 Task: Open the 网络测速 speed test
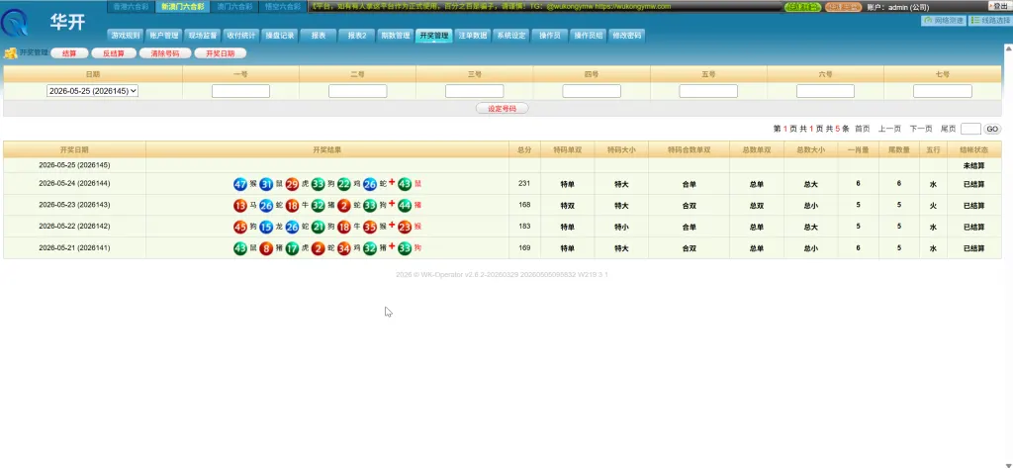point(943,21)
